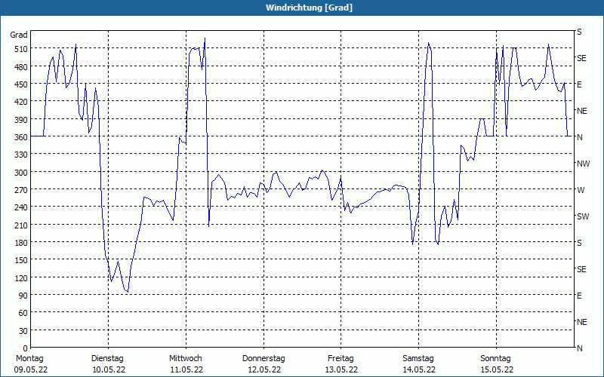
Task: Select the Samstag 14.05.22 date label
Action: point(419,364)
